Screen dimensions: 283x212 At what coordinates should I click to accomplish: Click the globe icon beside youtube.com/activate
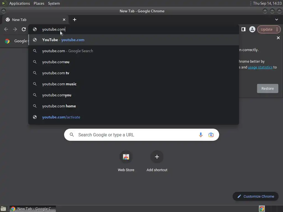[x=35, y=117]
